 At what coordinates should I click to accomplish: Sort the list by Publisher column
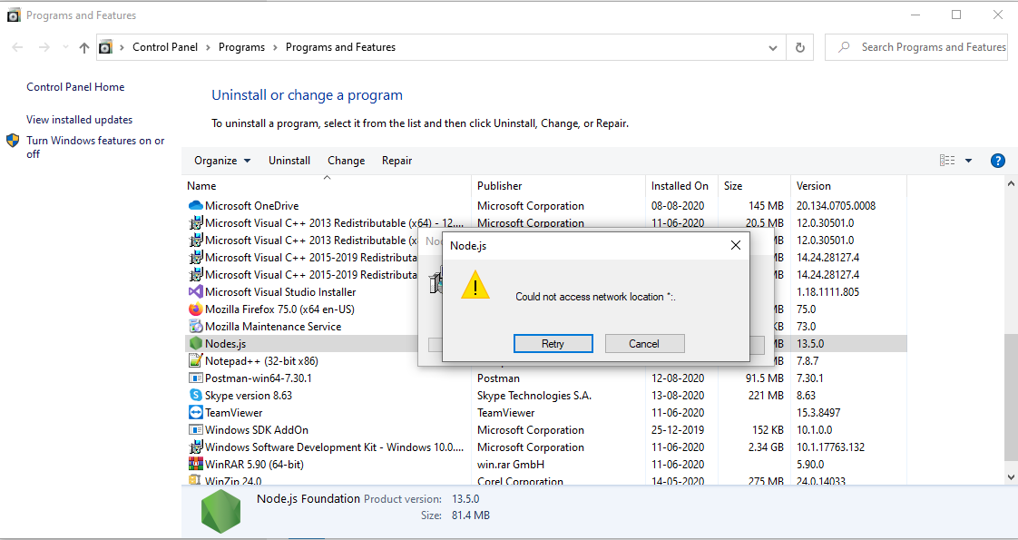[x=558, y=186]
